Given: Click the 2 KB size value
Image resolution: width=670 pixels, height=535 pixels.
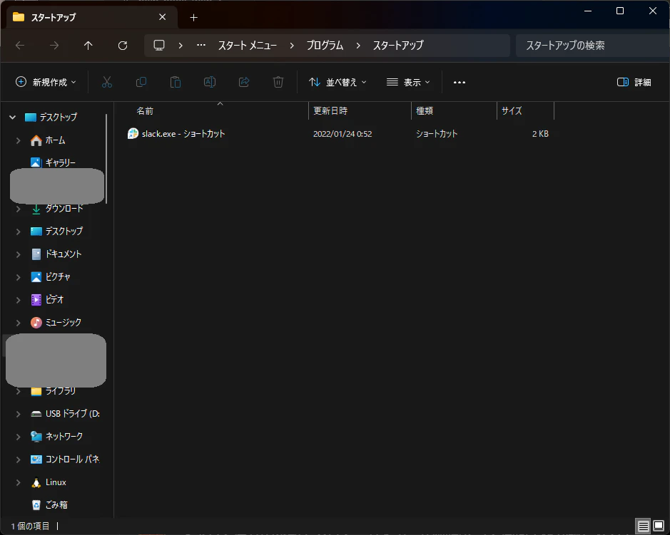Looking at the screenshot, I should point(540,133).
